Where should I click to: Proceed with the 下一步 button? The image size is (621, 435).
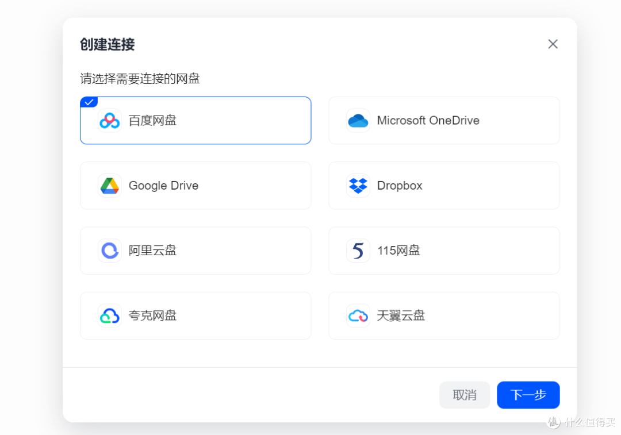(528, 395)
